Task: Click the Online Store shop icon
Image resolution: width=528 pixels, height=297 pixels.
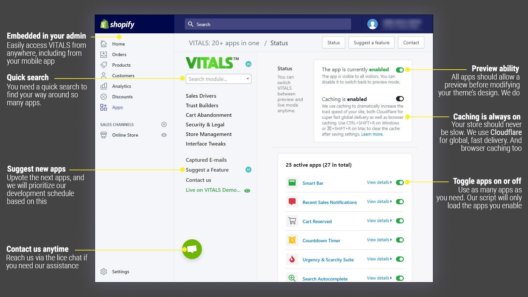Action: tap(104, 135)
